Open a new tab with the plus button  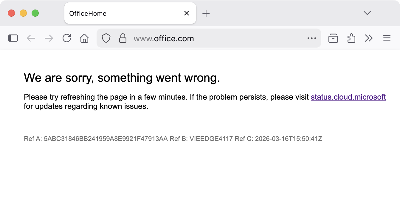206,13
